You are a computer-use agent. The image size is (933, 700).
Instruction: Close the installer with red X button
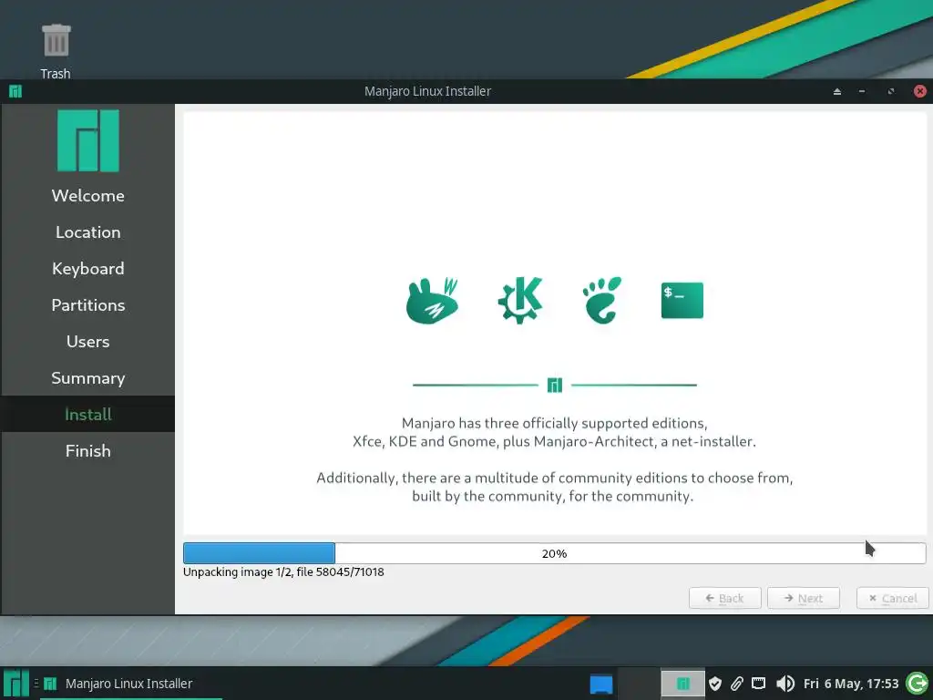pyautogui.click(x=920, y=91)
